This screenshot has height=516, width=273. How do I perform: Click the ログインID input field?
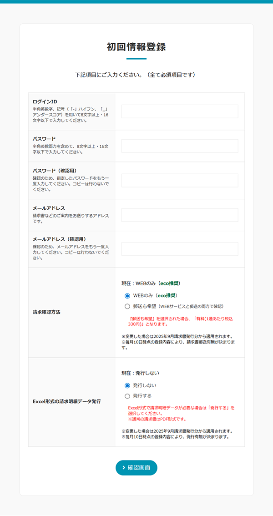[180, 111]
